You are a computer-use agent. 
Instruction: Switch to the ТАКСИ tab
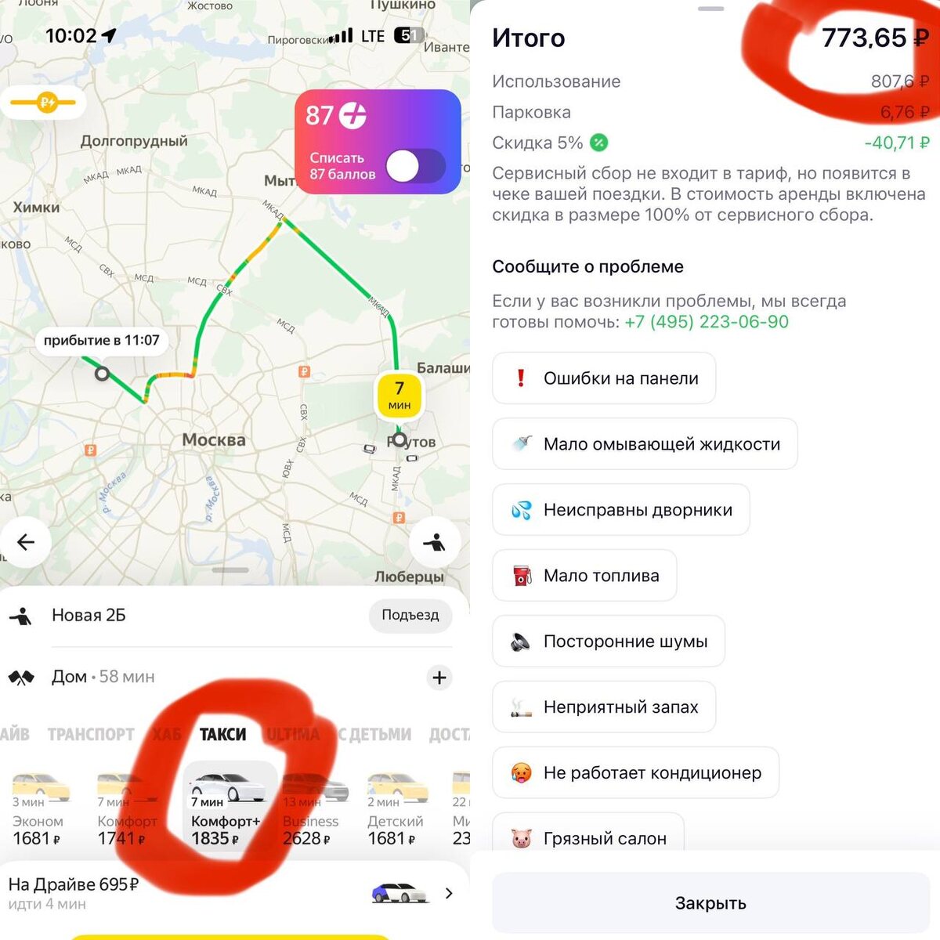click(x=223, y=735)
